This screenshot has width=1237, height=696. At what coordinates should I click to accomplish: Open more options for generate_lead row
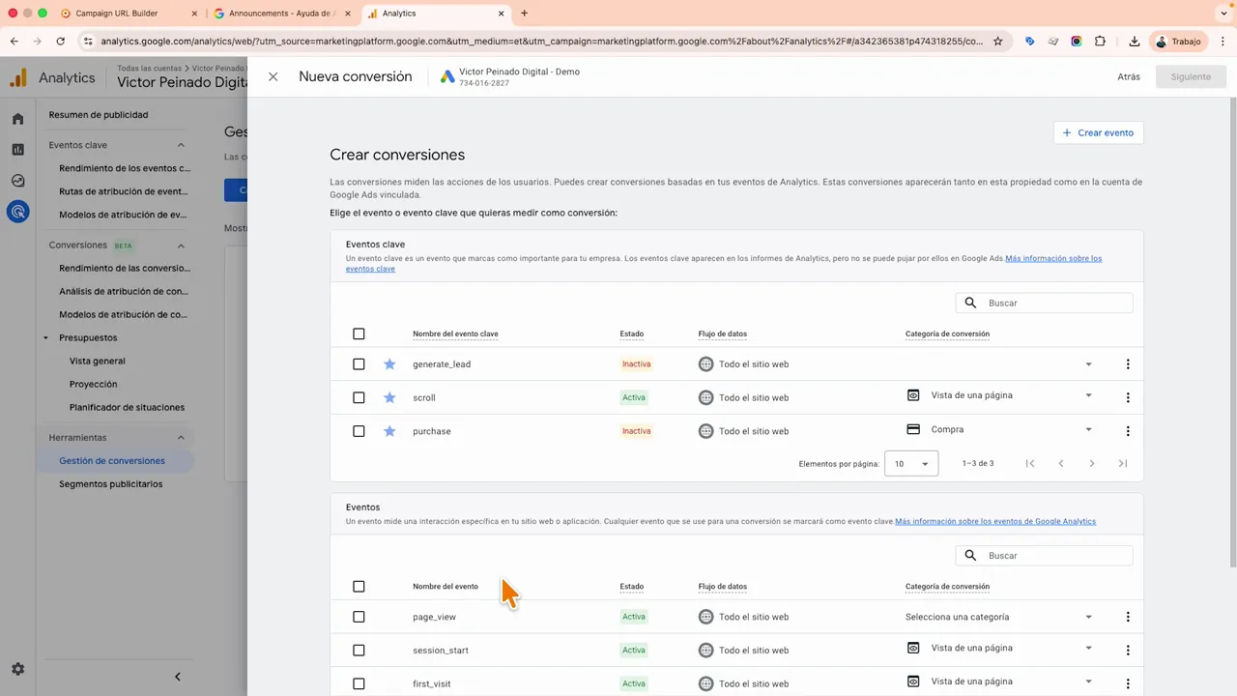click(1128, 364)
